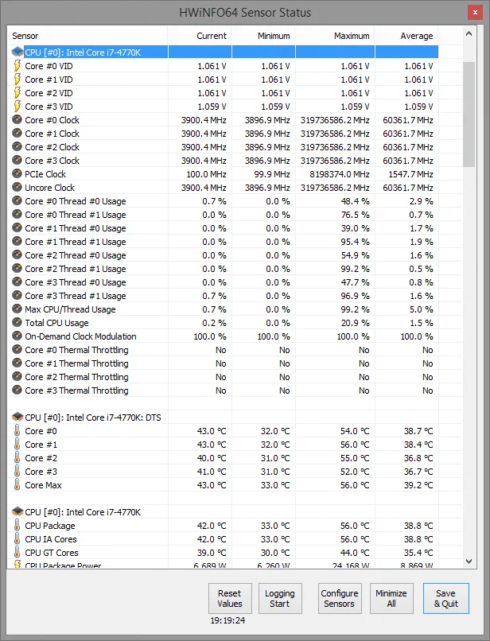The height and width of the screenshot is (641, 490).
Task: Click the icon next to Total CPU Usage
Action: coord(17,323)
